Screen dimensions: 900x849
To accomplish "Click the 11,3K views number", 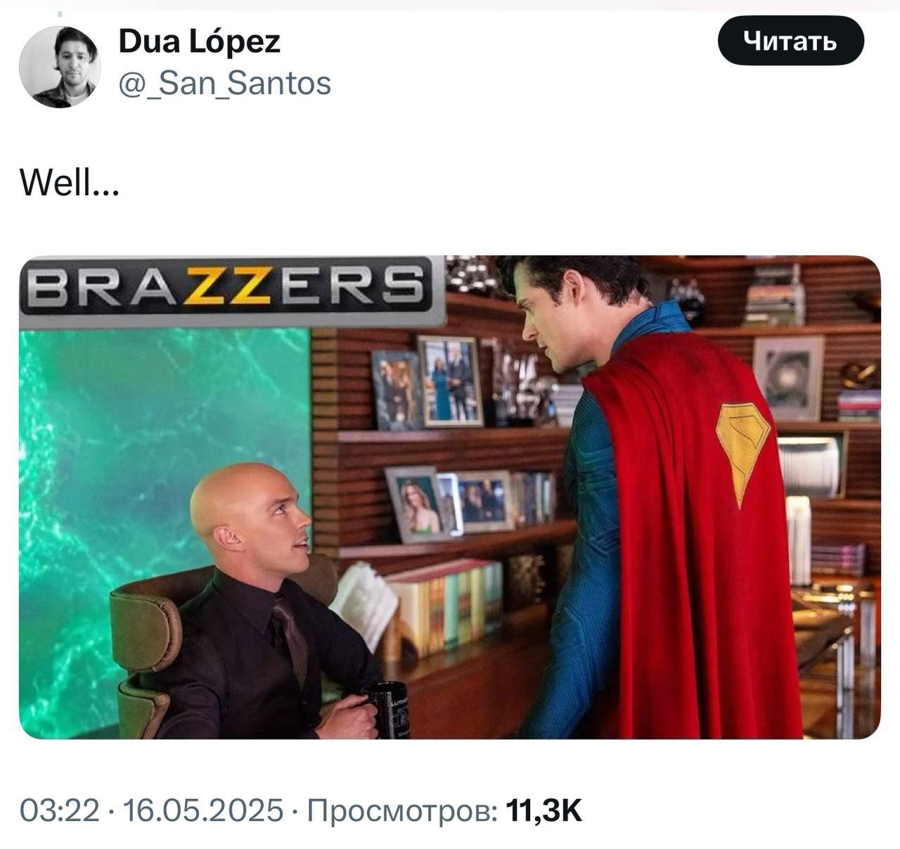I will coord(544,810).
